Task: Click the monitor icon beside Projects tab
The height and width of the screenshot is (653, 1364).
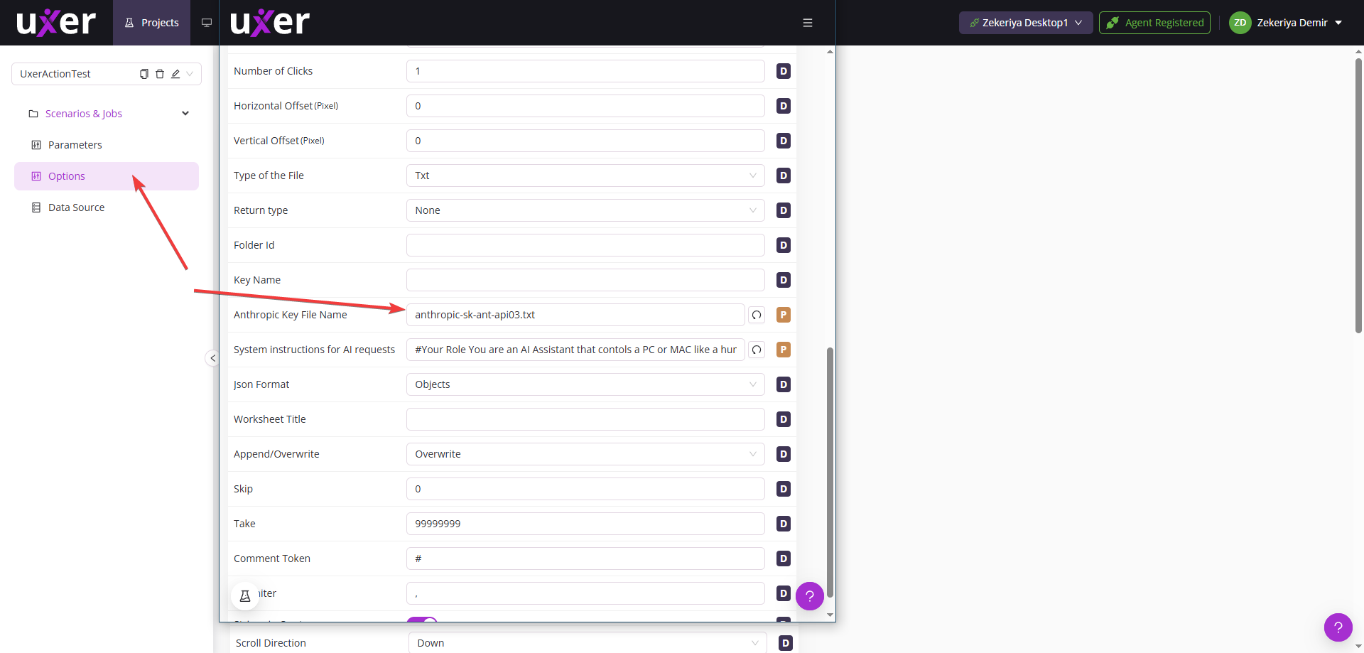Action: (207, 23)
